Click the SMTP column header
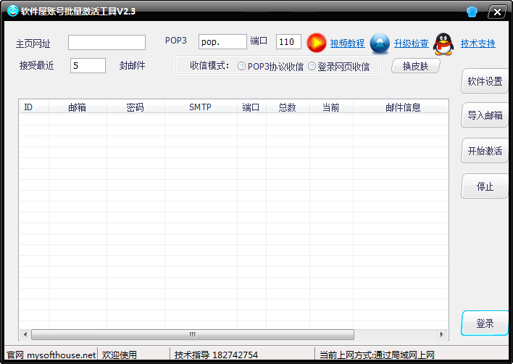Screen dimensions: 513x364 201,107
